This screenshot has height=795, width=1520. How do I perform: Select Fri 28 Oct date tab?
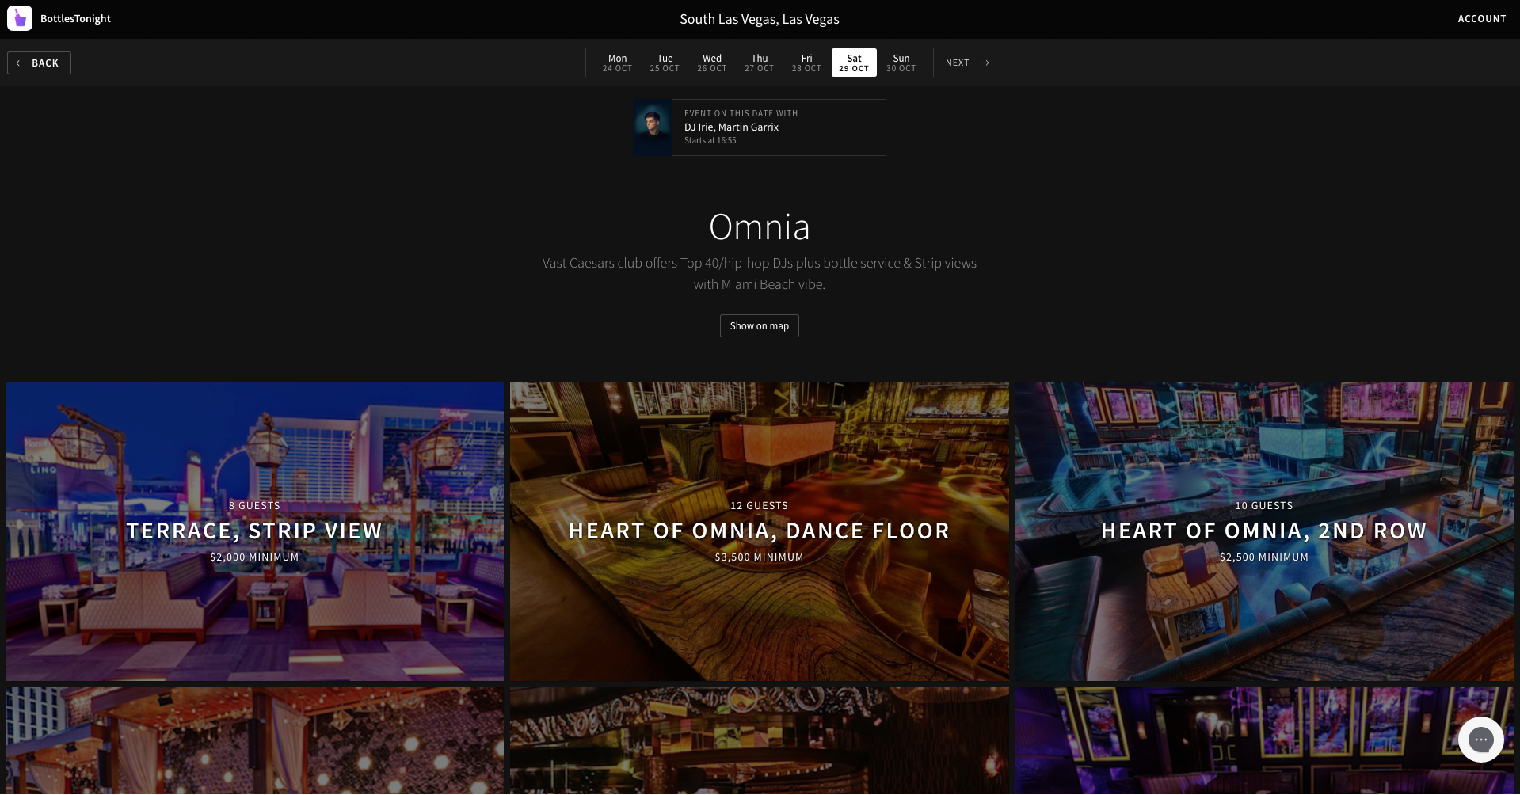[x=806, y=63]
